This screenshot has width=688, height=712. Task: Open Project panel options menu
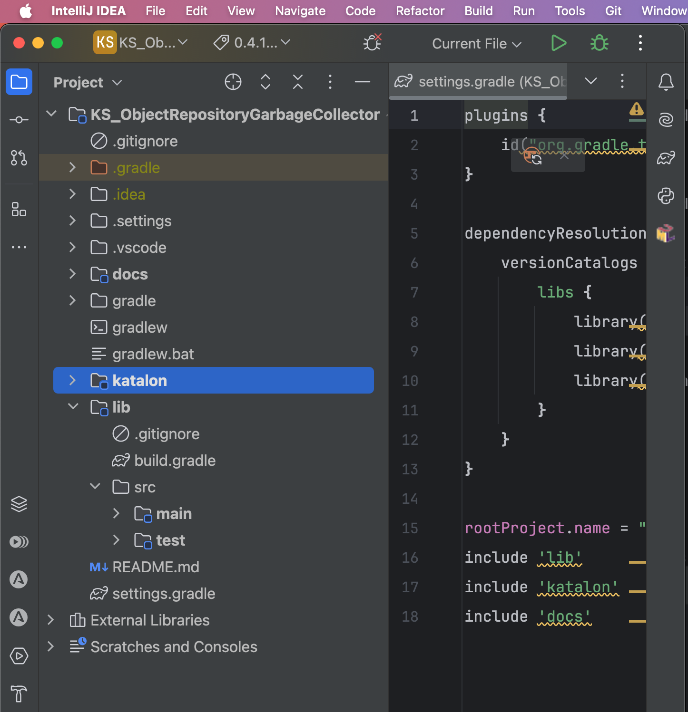tap(330, 82)
